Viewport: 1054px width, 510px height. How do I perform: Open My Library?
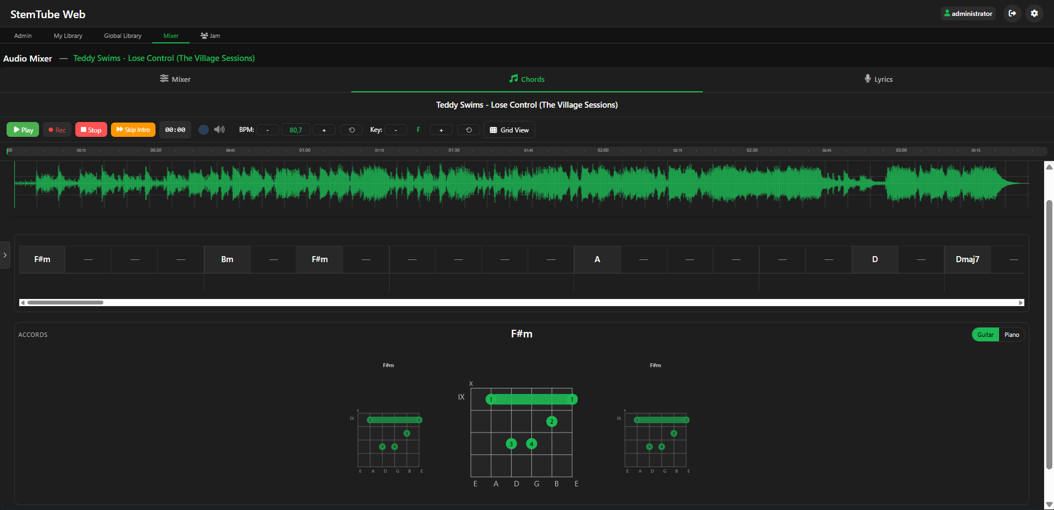tap(68, 36)
